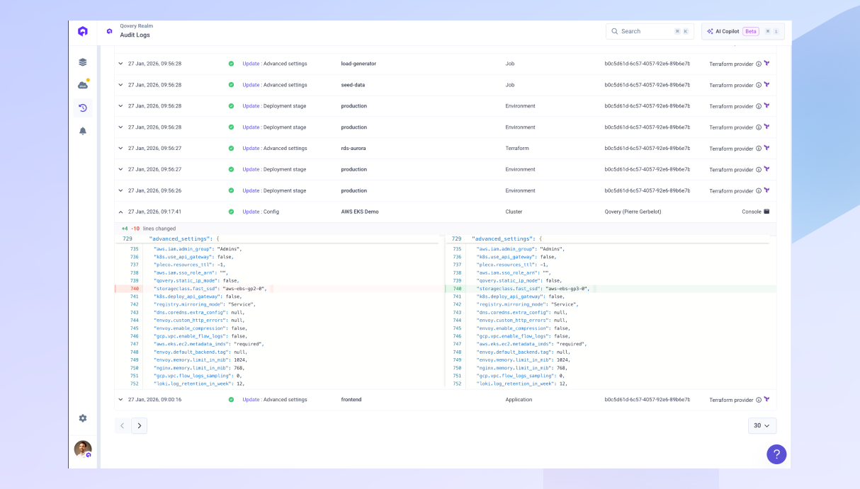The width and height of the screenshot is (860, 489).
Task: Open the page size dropdown showing 30
Action: 762,425
